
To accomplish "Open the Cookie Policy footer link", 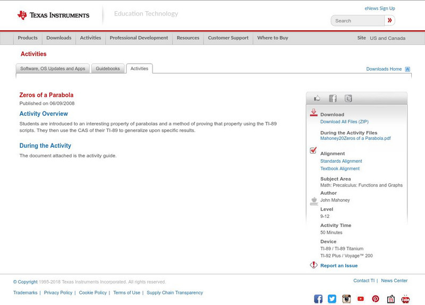I will point(92,293).
